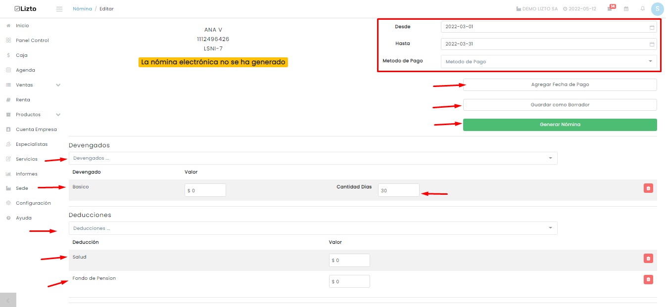Screen dimensions: 666x307
Task: Toggle the hamburger sidebar menu icon
Action: (59, 9)
